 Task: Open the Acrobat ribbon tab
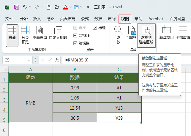pyautogui.click(x=156, y=19)
